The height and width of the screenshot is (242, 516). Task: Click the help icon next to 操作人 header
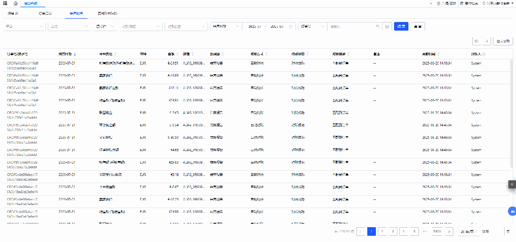coord(483,54)
